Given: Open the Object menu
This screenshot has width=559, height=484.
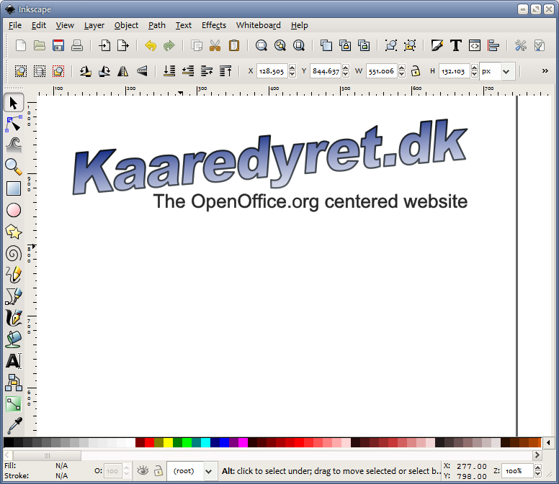Looking at the screenshot, I should click(x=126, y=25).
